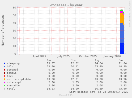Select the 'sleeping' legend label
Screen dimensions: 132x98
[x=13, y=63]
